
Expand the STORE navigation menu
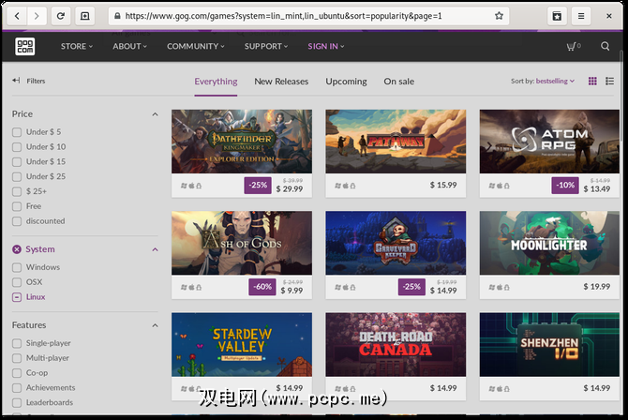click(76, 46)
